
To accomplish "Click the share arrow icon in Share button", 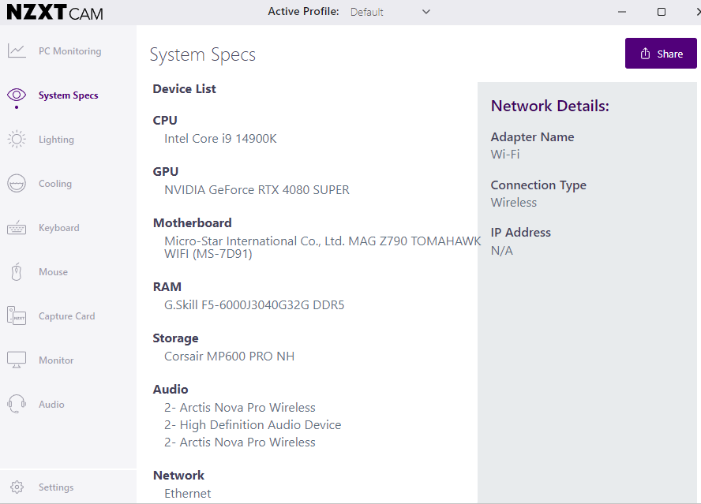I will coord(645,54).
